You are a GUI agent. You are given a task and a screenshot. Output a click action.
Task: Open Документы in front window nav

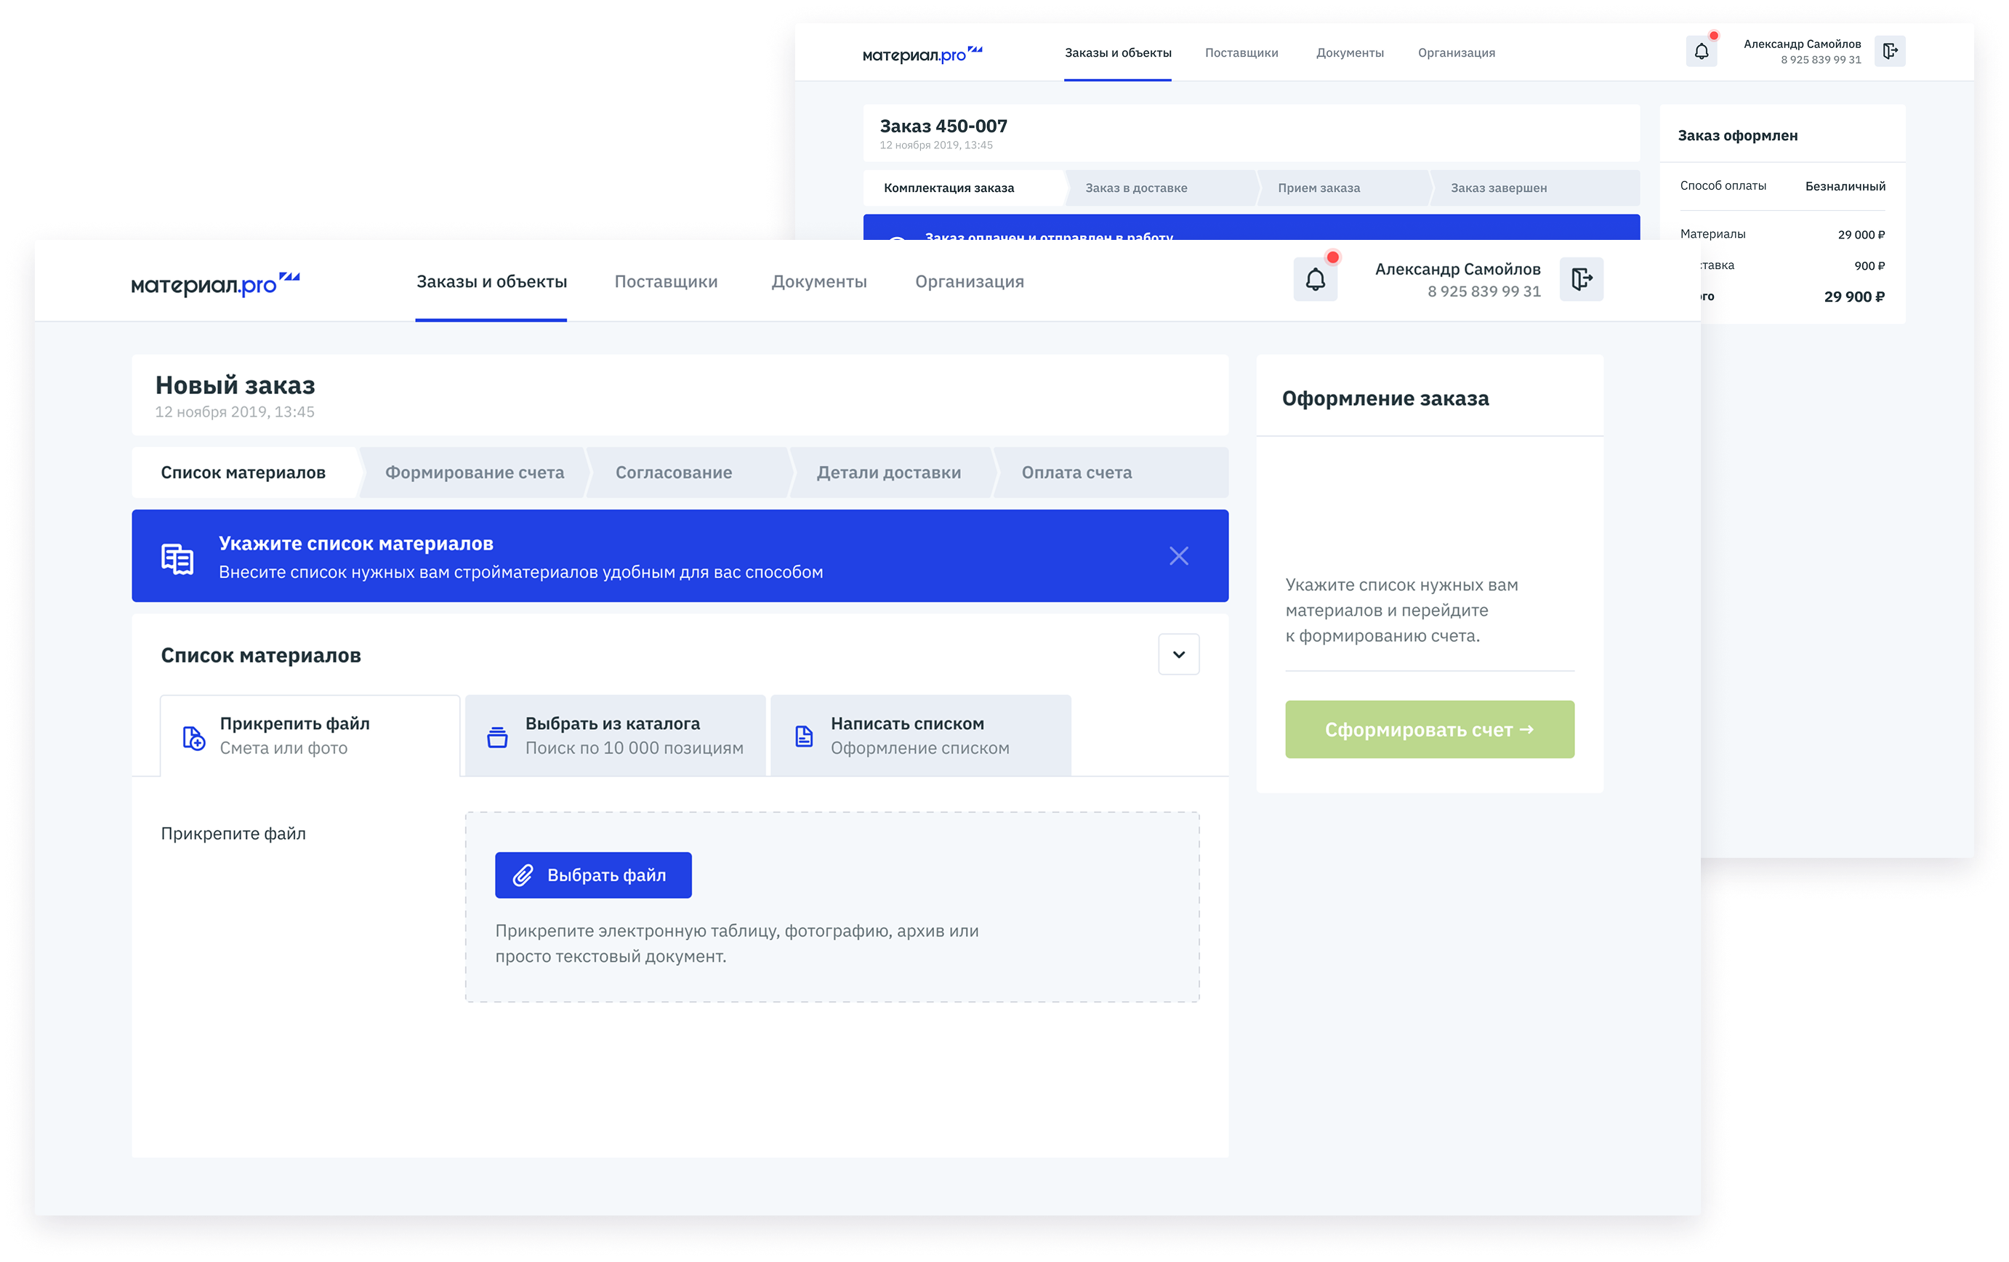coord(818,281)
